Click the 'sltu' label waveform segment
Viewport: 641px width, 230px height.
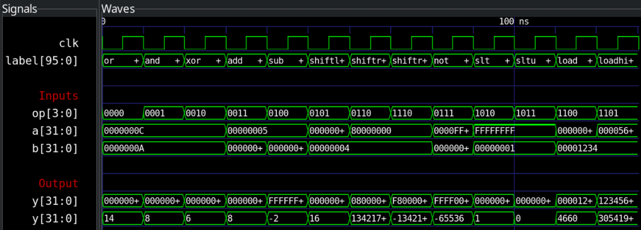(535, 61)
